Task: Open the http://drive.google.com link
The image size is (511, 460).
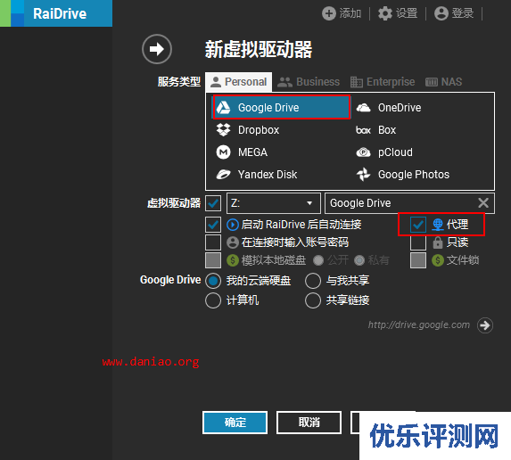Action: click(419, 324)
